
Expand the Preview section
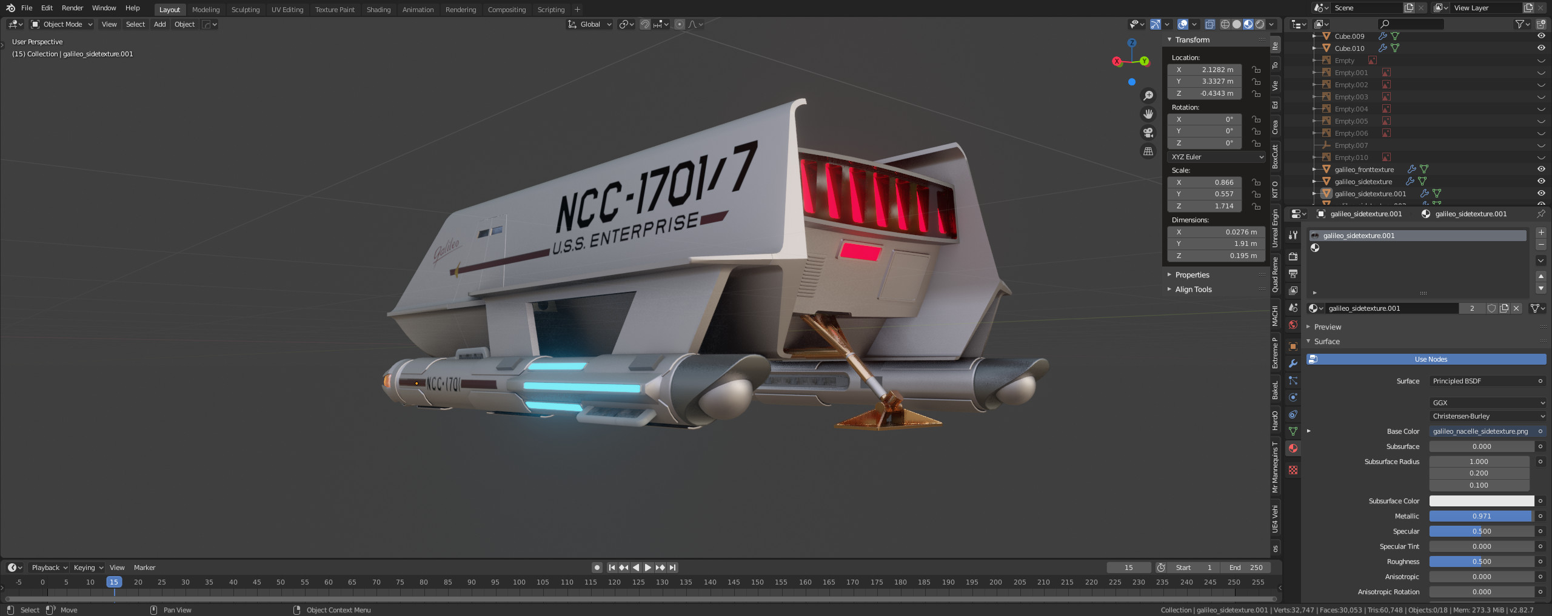(x=1326, y=326)
